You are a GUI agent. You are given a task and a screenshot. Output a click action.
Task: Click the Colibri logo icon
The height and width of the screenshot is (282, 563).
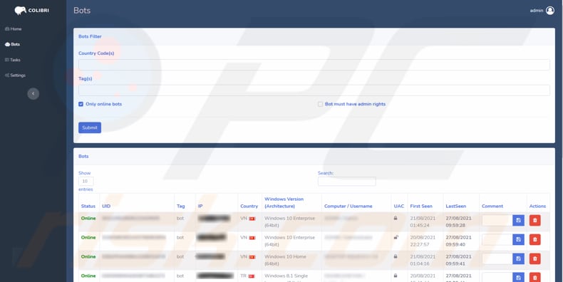(21, 11)
